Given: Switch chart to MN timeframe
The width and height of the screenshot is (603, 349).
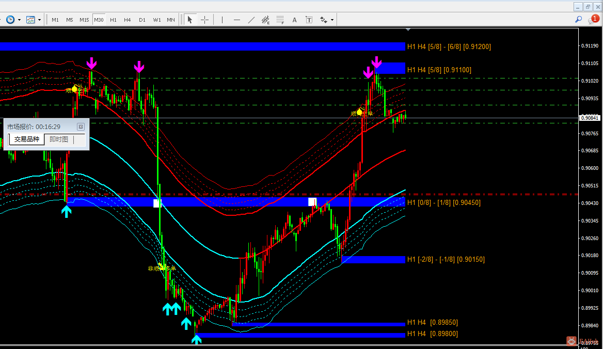Looking at the screenshot, I should (171, 20).
